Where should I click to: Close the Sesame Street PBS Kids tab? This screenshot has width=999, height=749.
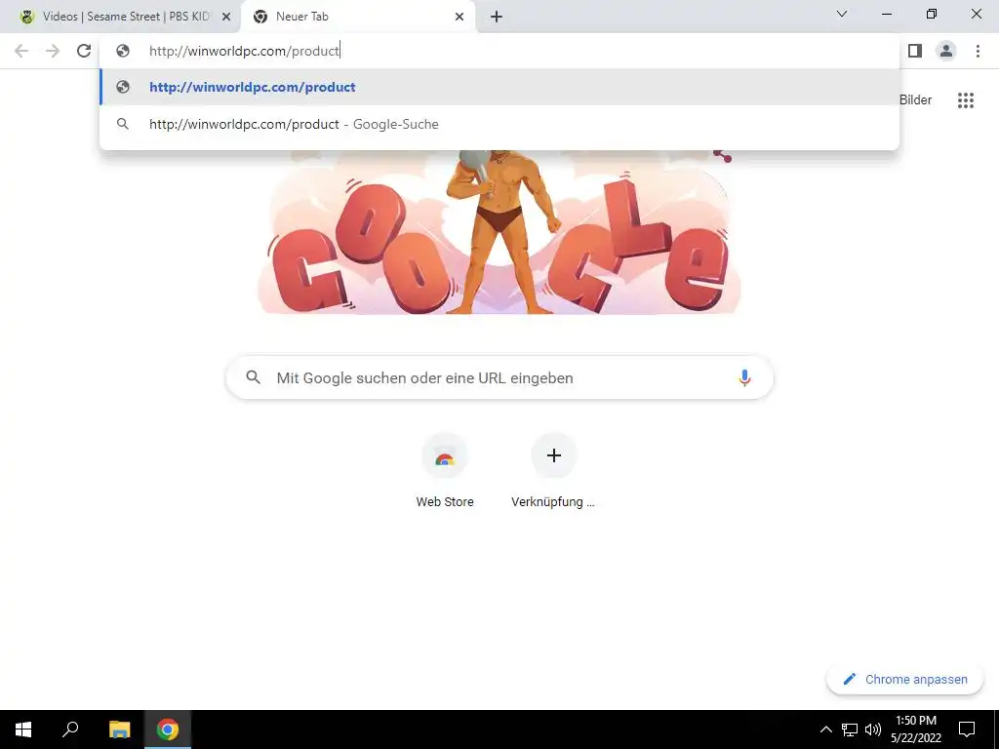coord(225,17)
